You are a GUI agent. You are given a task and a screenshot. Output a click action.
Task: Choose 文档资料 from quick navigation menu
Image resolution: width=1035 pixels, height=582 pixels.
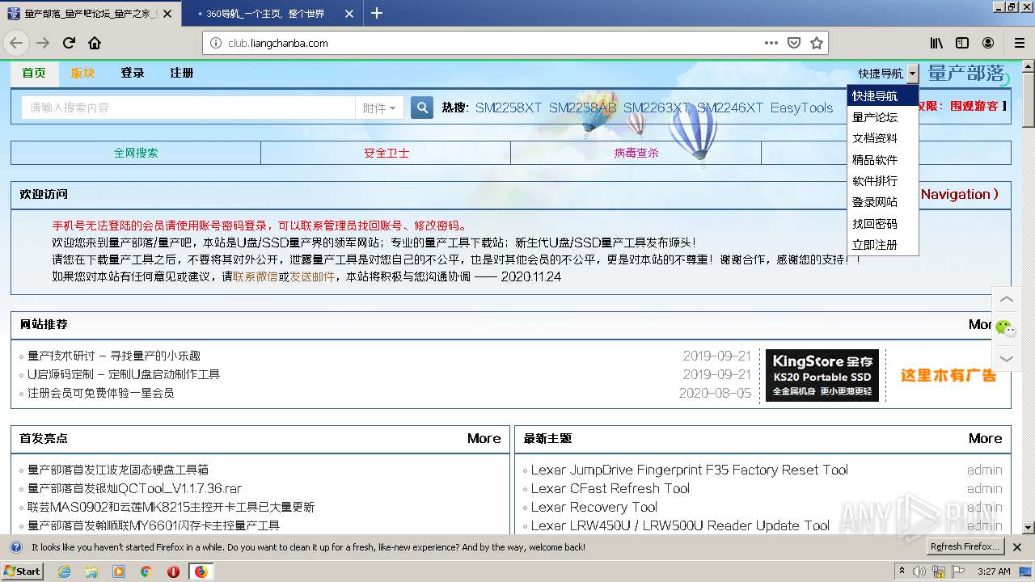882,138
